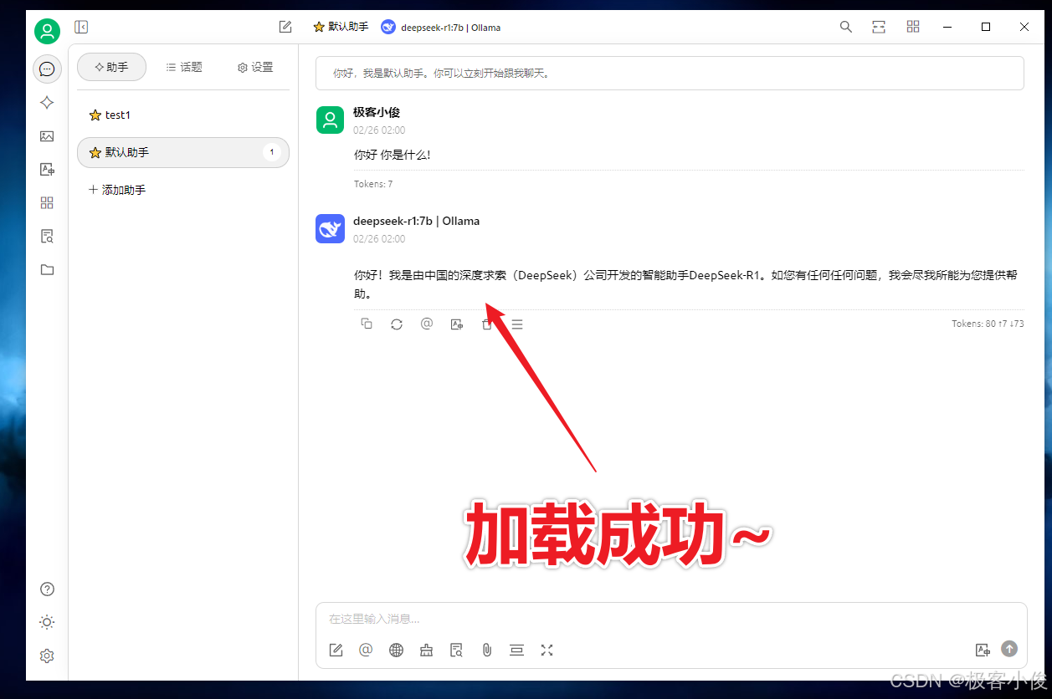Open the files folder sidebar icon
The height and width of the screenshot is (699, 1052).
click(47, 269)
